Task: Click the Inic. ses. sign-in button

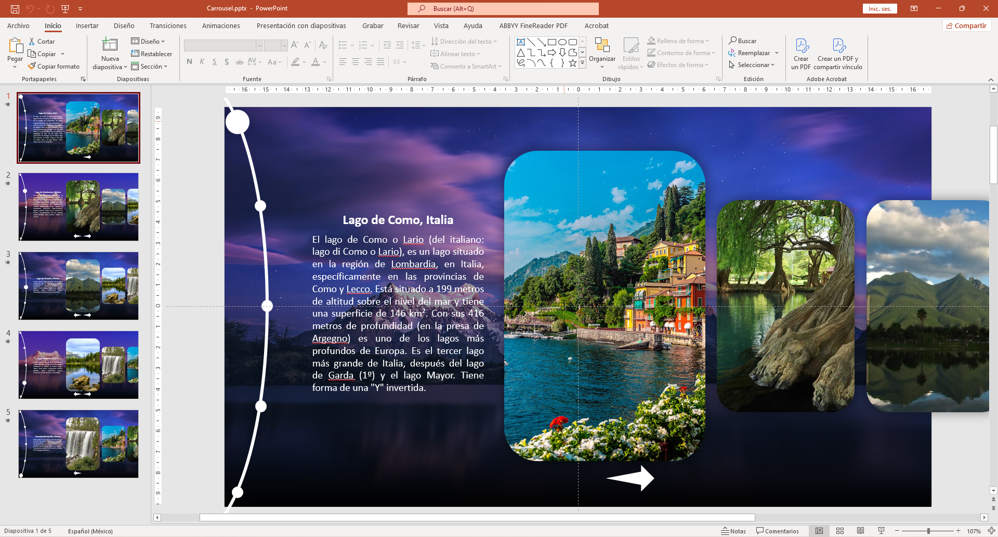Action: click(879, 9)
